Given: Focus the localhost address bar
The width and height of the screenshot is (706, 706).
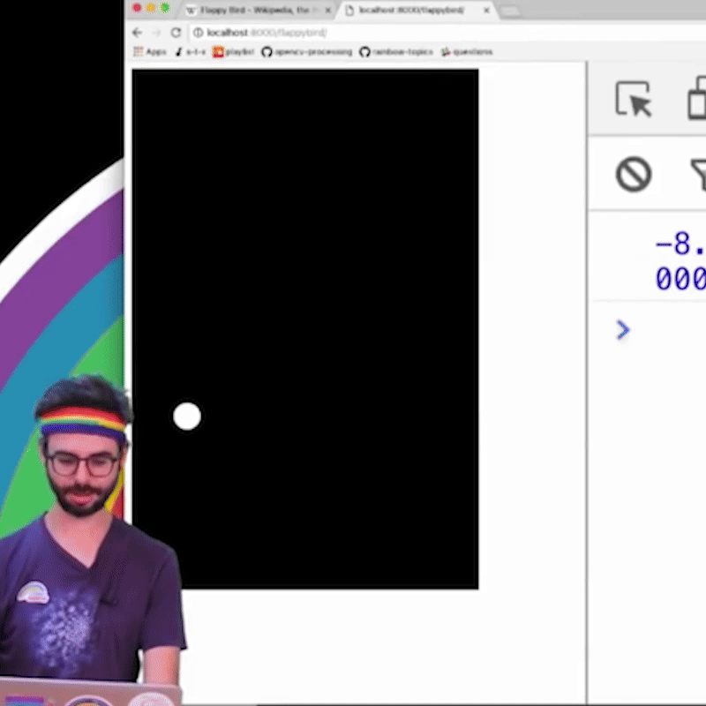Looking at the screenshot, I should [353, 33].
